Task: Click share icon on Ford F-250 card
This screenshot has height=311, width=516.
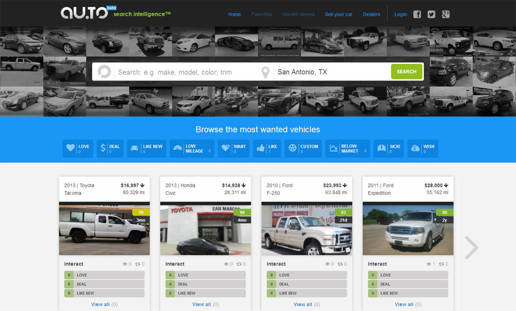Action: [x=340, y=264]
